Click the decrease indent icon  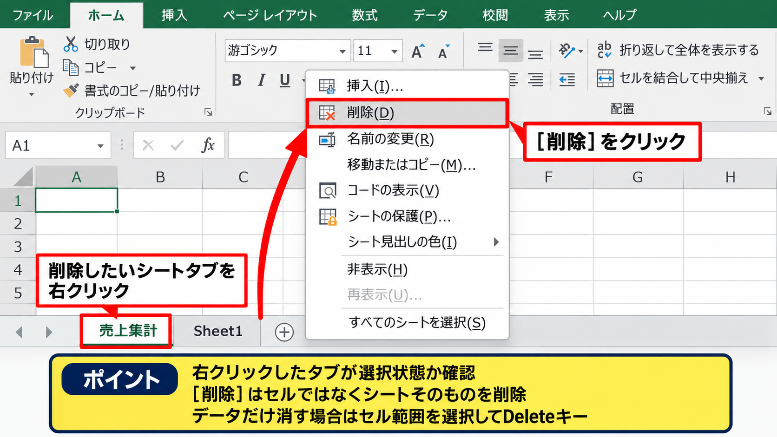coord(567,80)
